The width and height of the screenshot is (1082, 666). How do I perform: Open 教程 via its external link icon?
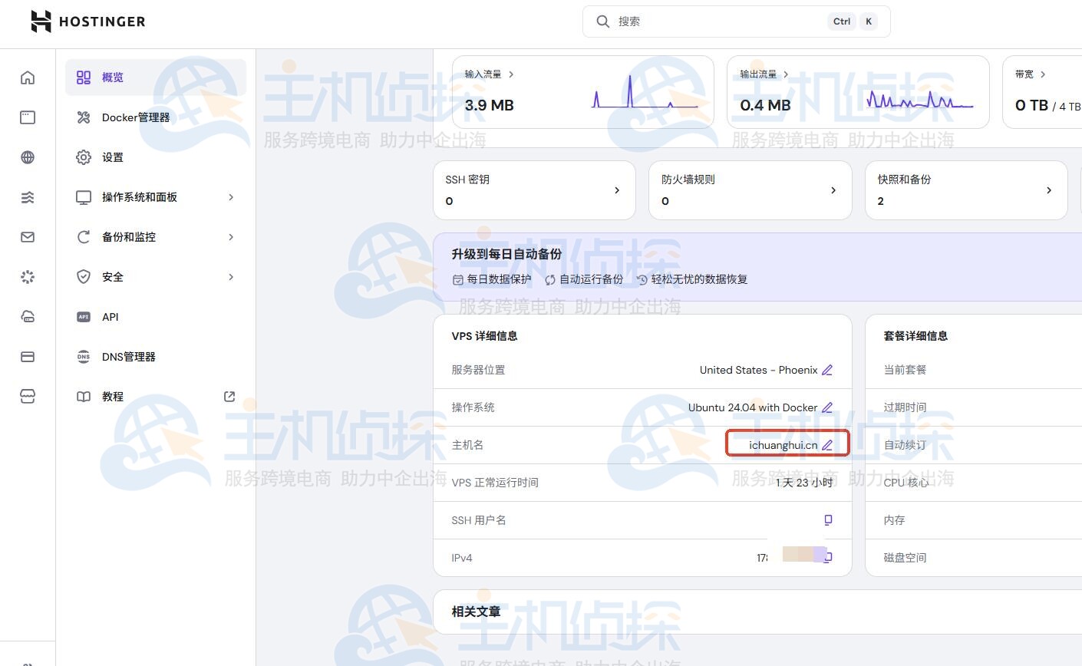click(229, 396)
